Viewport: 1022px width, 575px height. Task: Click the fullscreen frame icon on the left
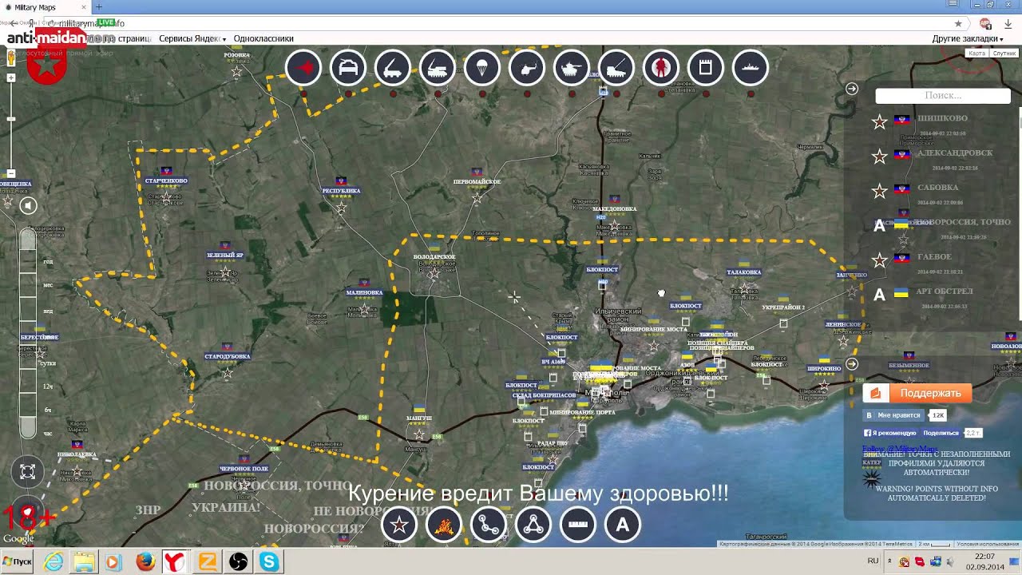pyautogui.click(x=28, y=472)
